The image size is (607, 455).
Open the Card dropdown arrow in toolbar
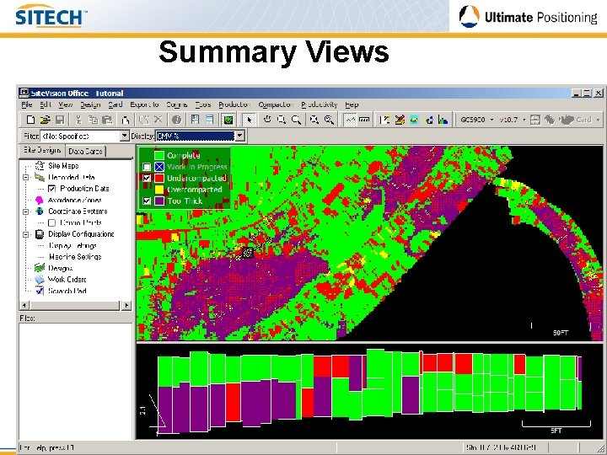(x=599, y=120)
